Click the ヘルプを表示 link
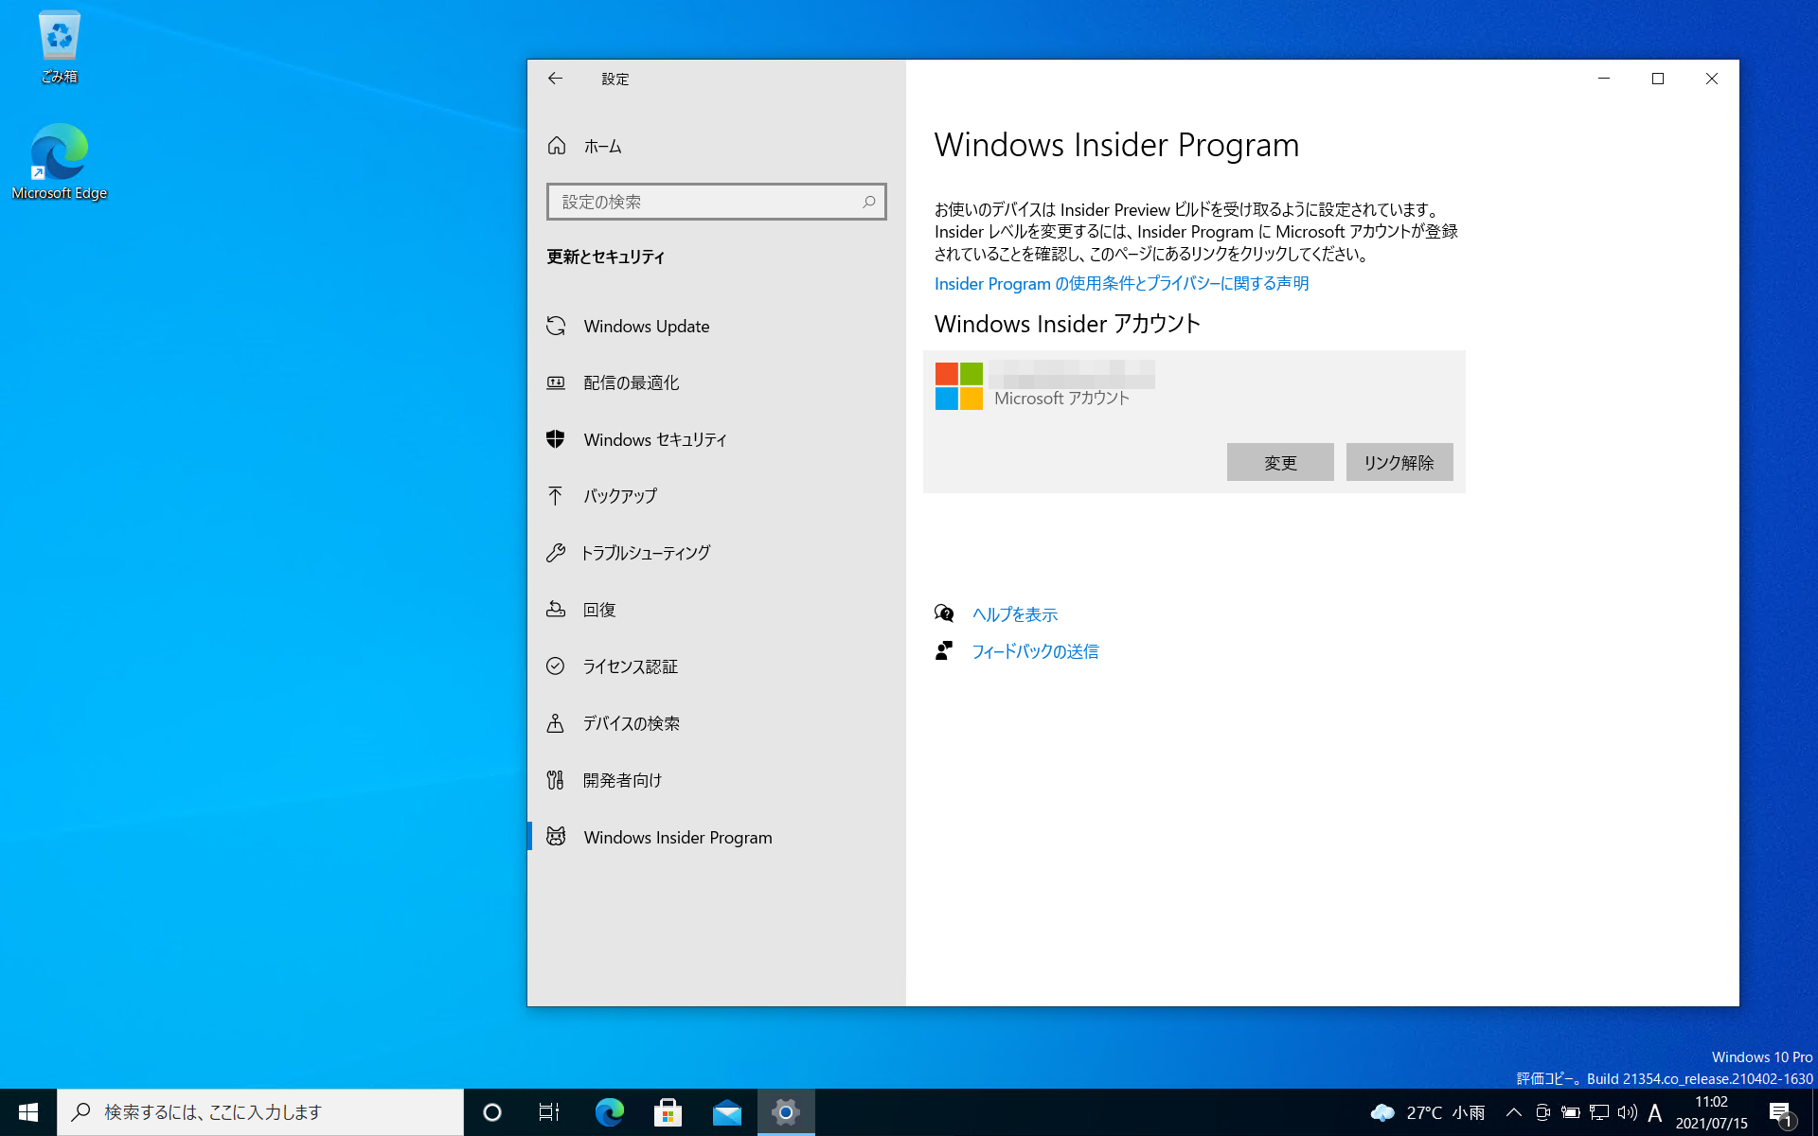The image size is (1818, 1136). pyautogui.click(x=1015, y=614)
